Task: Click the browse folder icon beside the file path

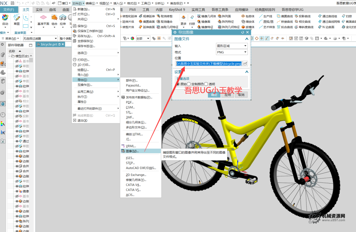Action: pos(245,64)
